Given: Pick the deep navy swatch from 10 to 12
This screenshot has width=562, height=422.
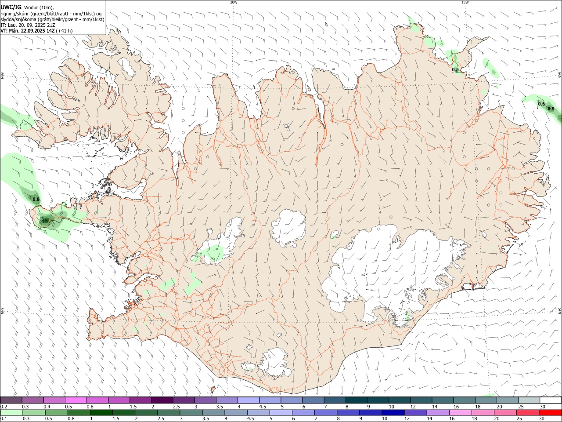Looking at the screenshot, I should (393, 413).
